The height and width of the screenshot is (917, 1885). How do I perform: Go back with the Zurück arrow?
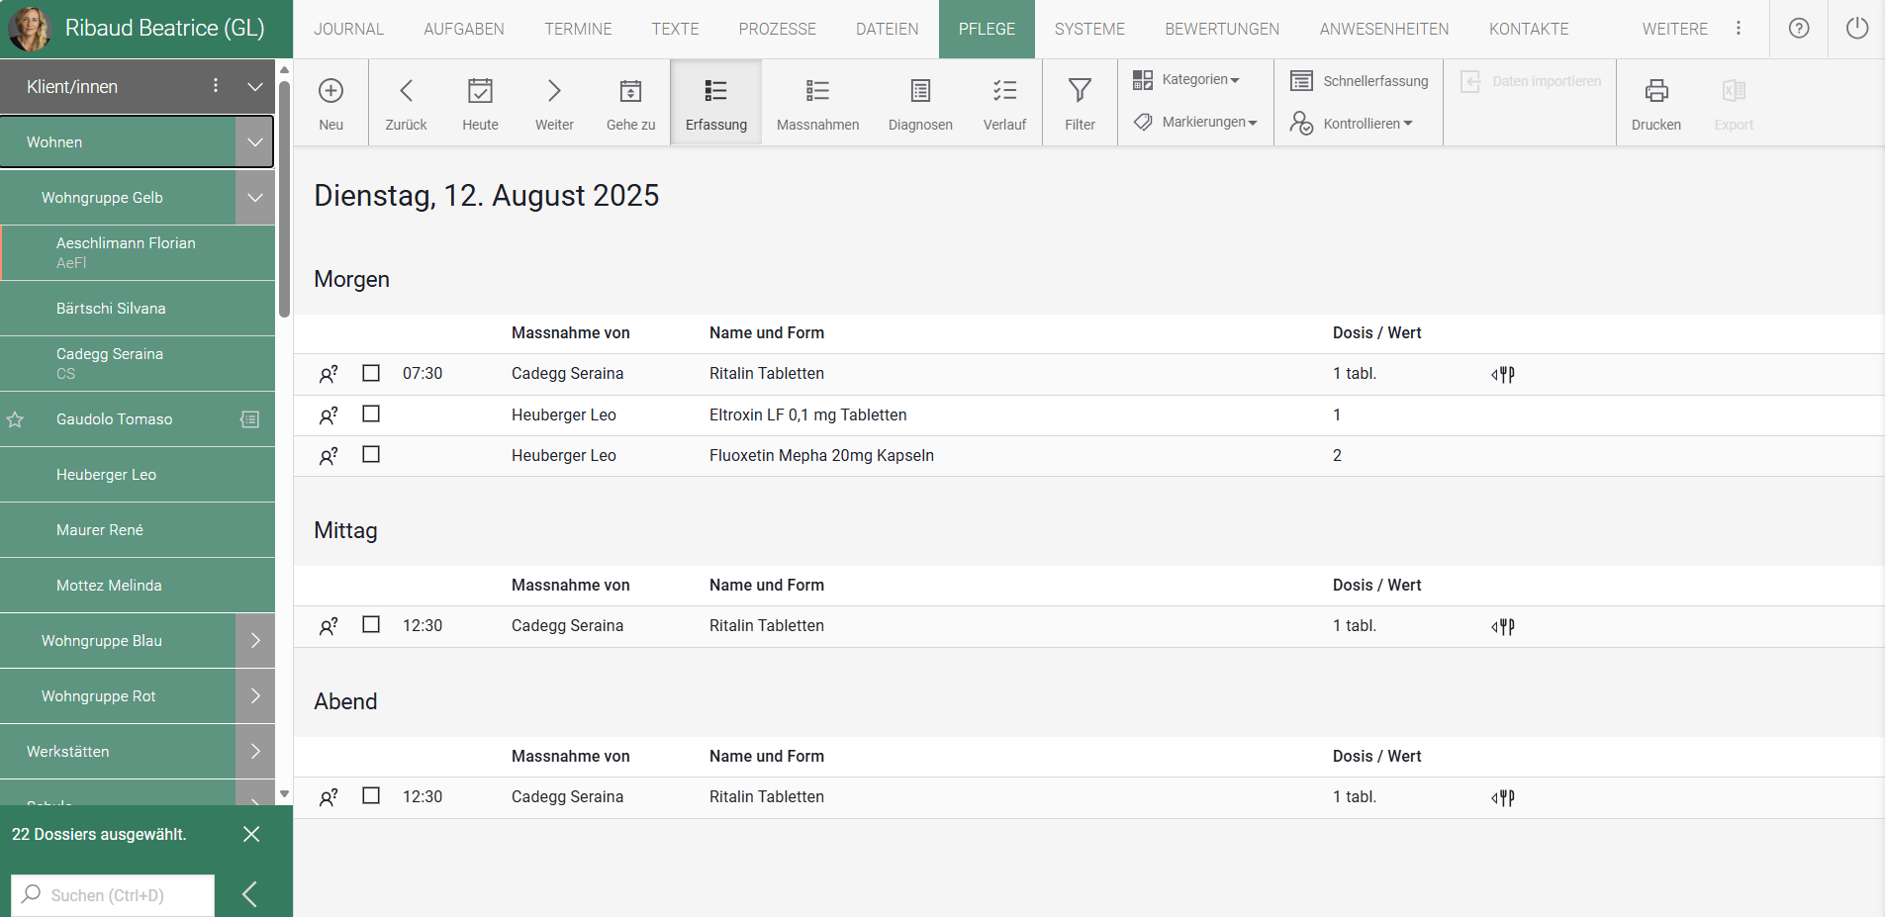406,91
